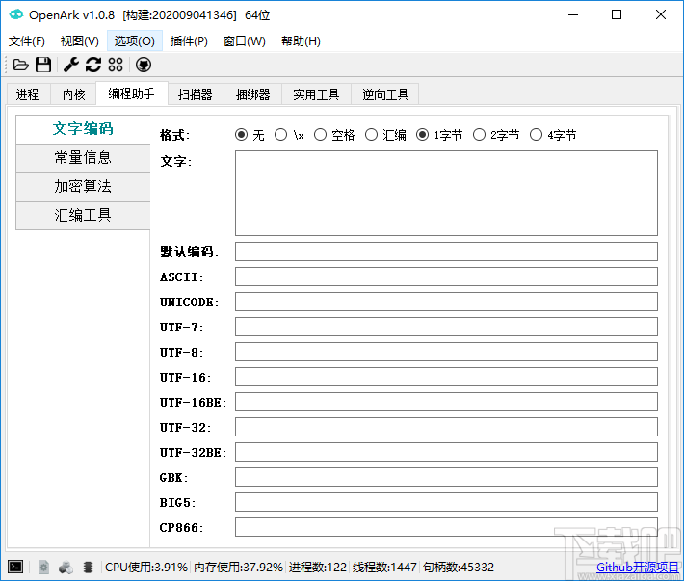
Task: Click the UTF-8 input field
Action: (446, 352)
